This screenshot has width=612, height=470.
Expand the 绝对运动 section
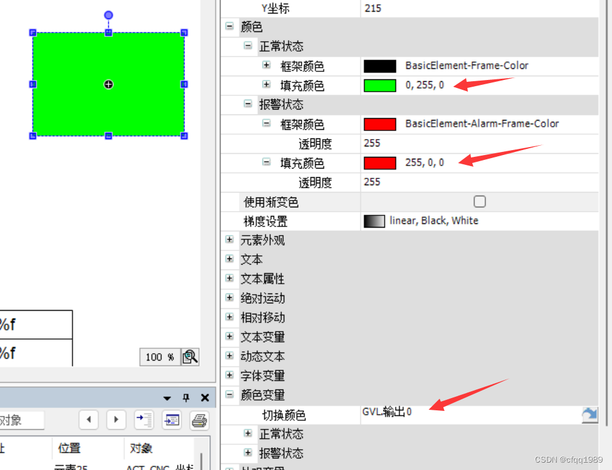pos(229,298)
